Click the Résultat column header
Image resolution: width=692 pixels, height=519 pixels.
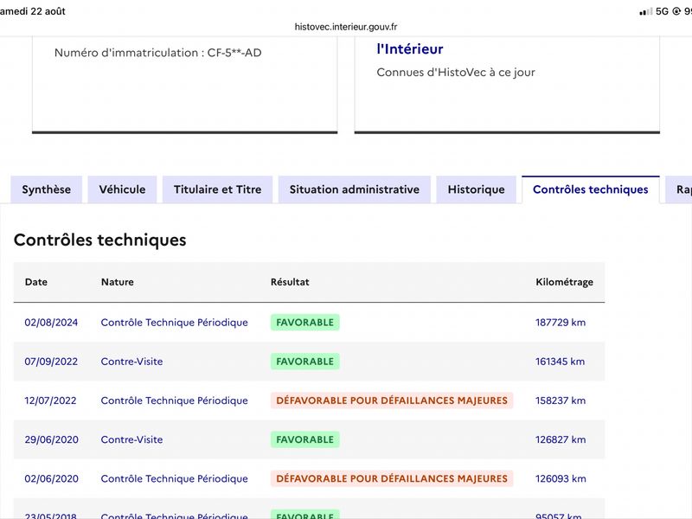290,282
